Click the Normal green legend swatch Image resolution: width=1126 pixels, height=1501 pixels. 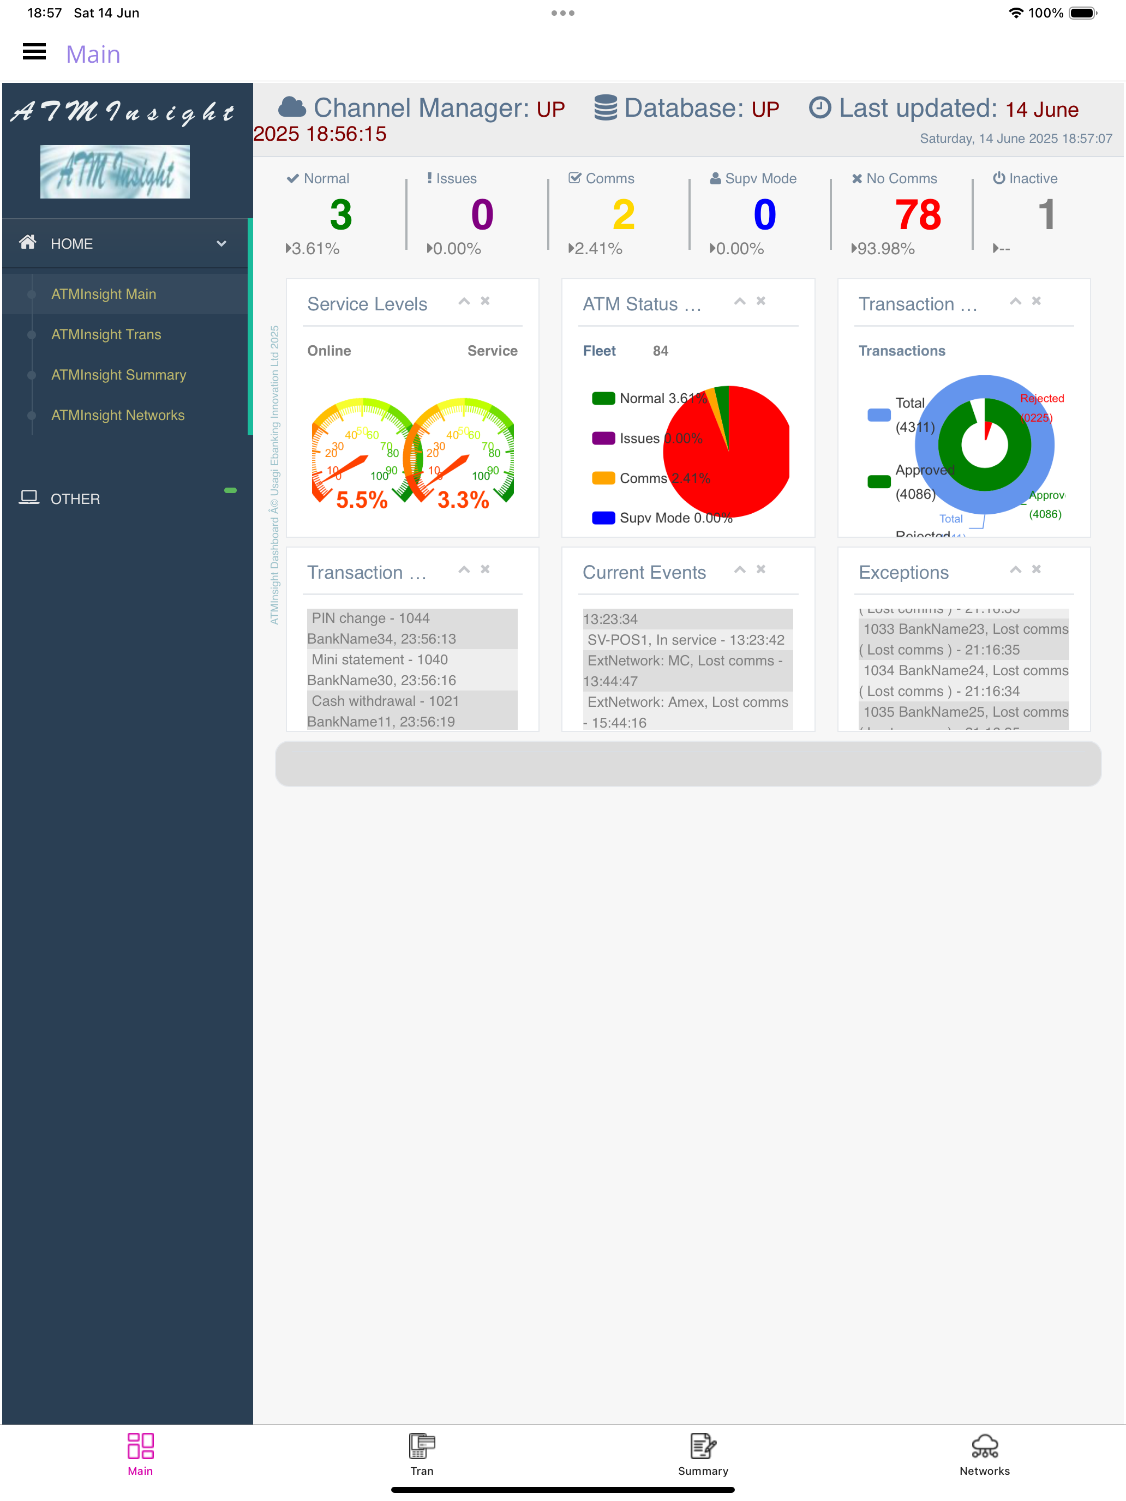(x=603, y=398)
